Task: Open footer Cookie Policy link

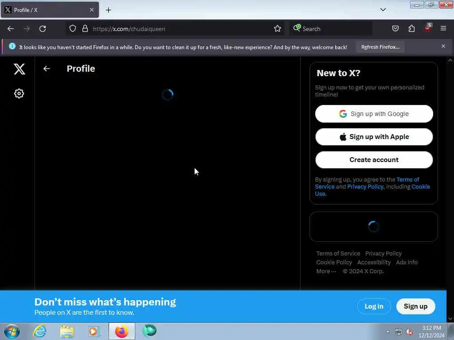Action: (x=334, y=262)
